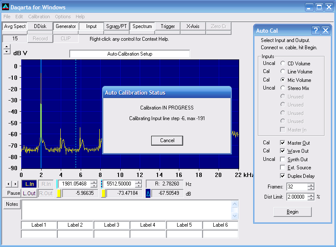Click the Auto Cal help question-mark icon

pos(316,31)
